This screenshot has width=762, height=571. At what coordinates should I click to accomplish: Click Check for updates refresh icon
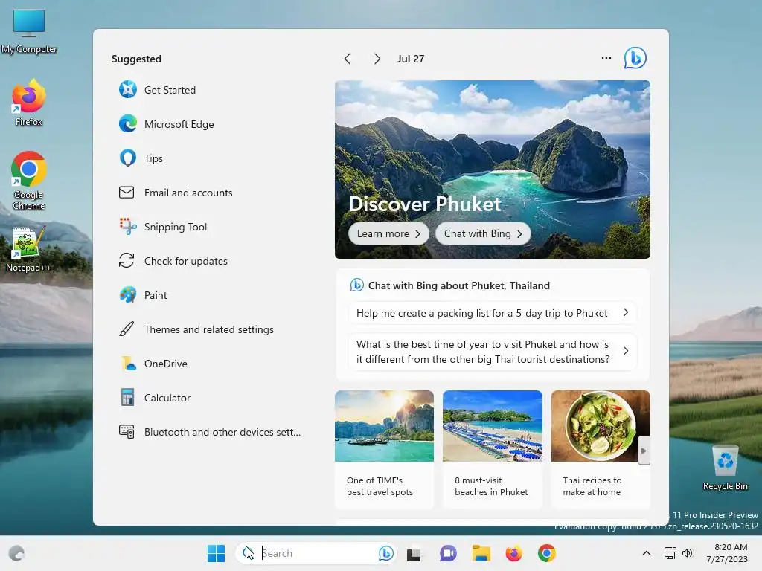[127, 261]
